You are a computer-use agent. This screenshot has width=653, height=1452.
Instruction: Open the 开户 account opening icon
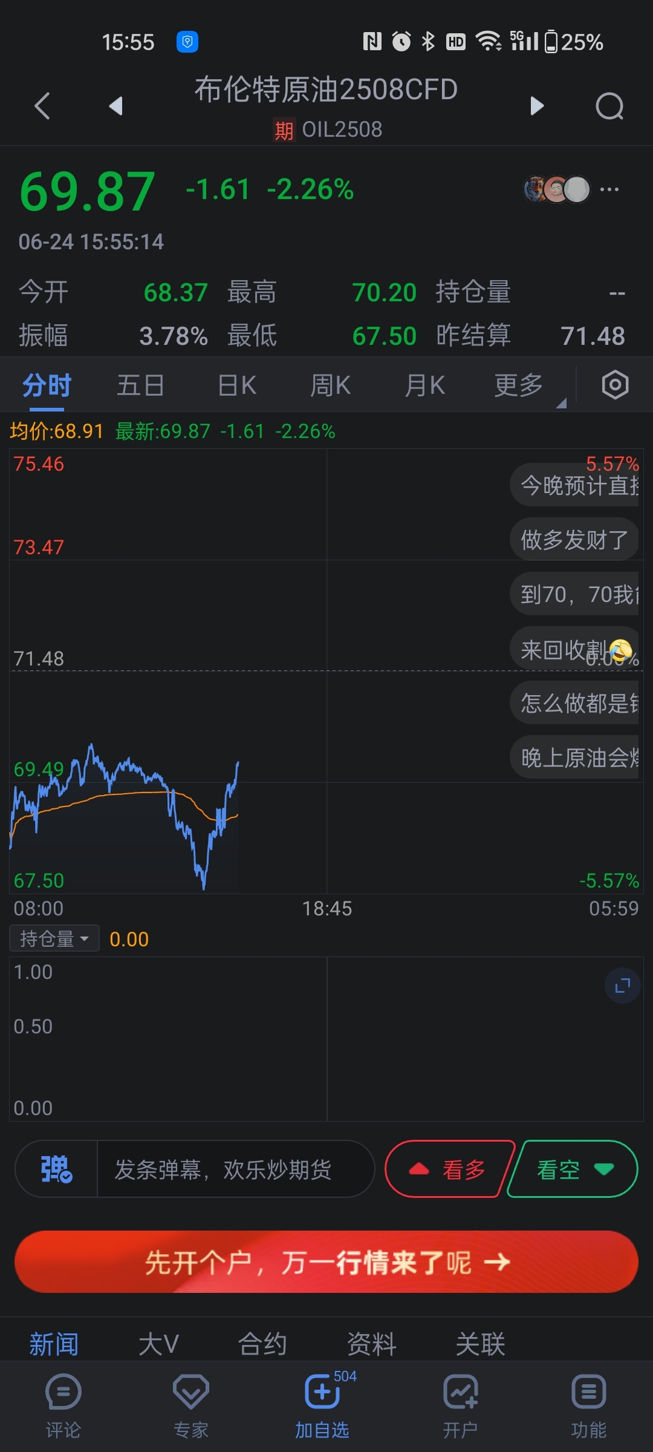tap(460, 1406)
